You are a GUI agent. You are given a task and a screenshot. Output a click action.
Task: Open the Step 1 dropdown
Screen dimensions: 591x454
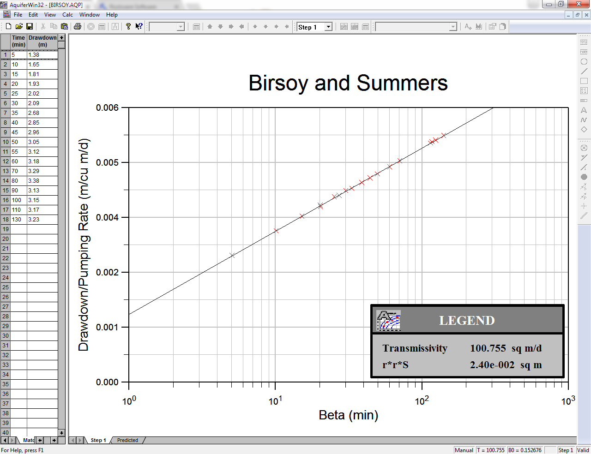(328, 27)
